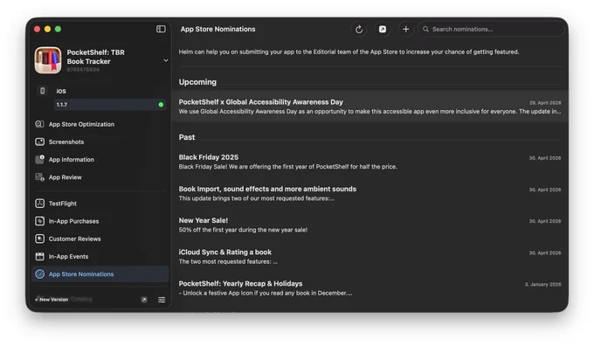This screenshot has width=594, height=346.
Task: Click the TestFlight sidebar icon
Action: [39, 204]
